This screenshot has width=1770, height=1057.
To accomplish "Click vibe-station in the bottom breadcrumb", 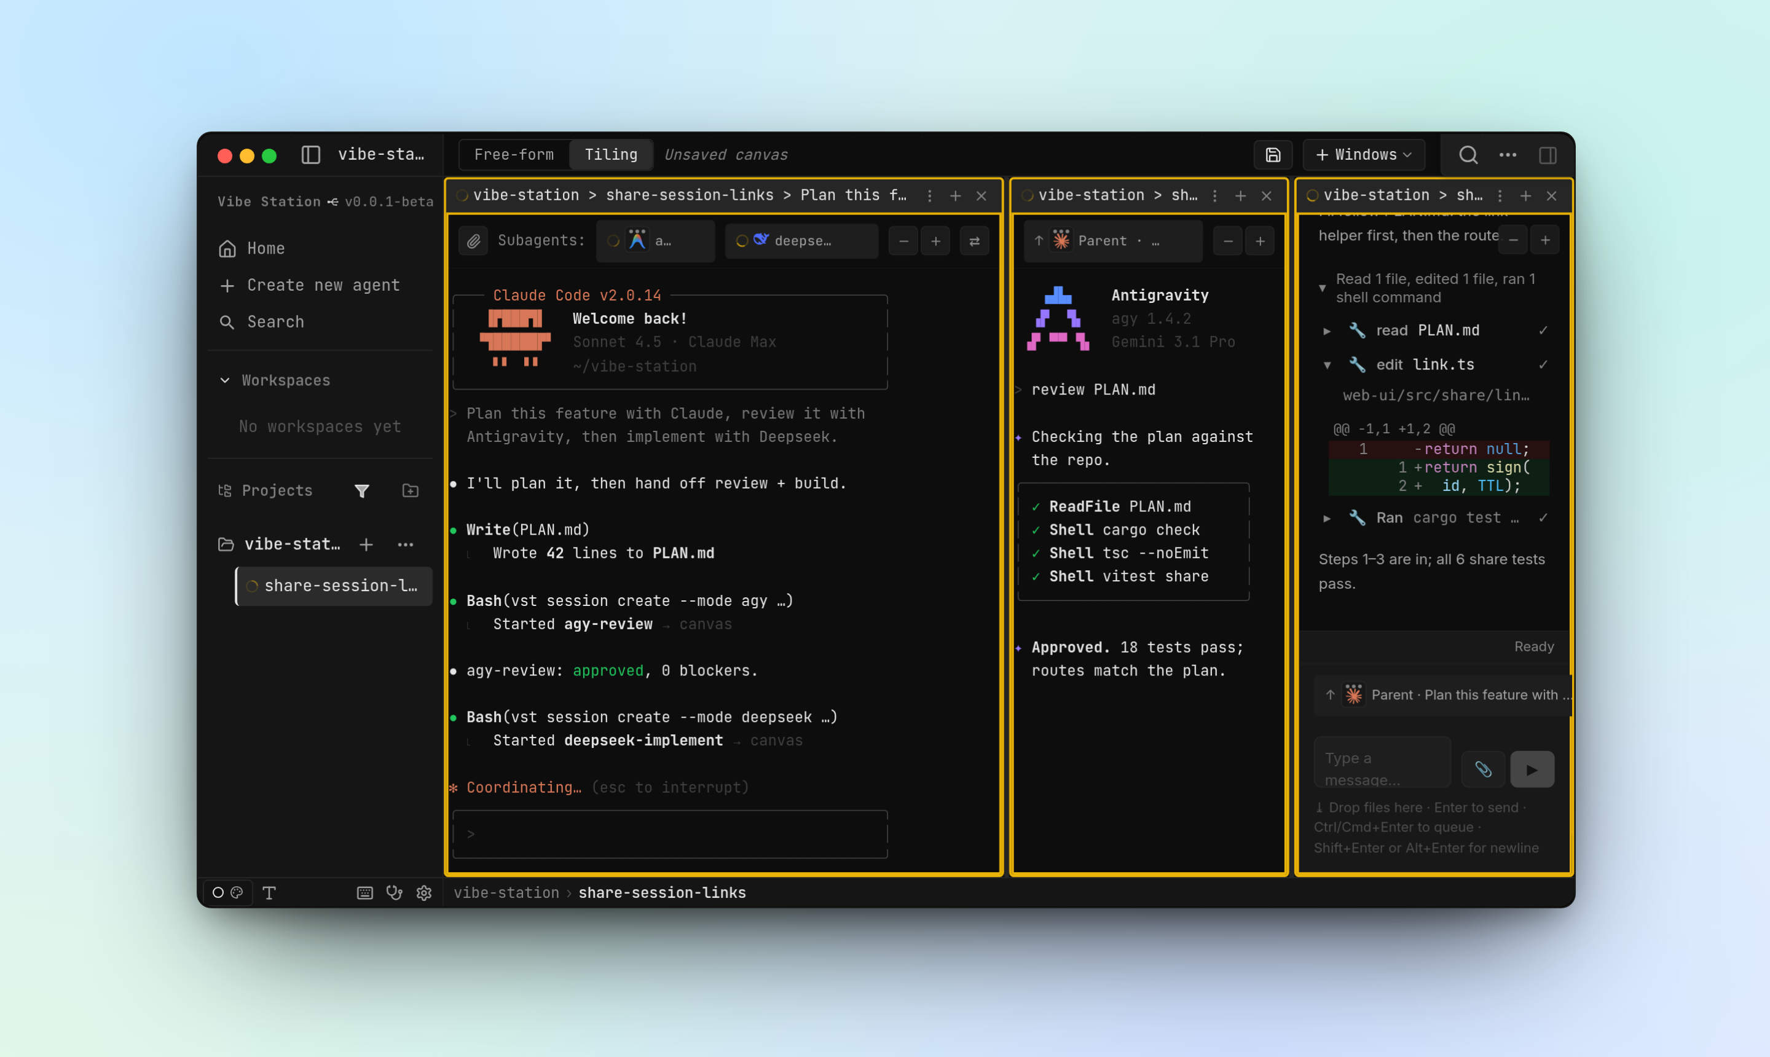I will (506, 892).
